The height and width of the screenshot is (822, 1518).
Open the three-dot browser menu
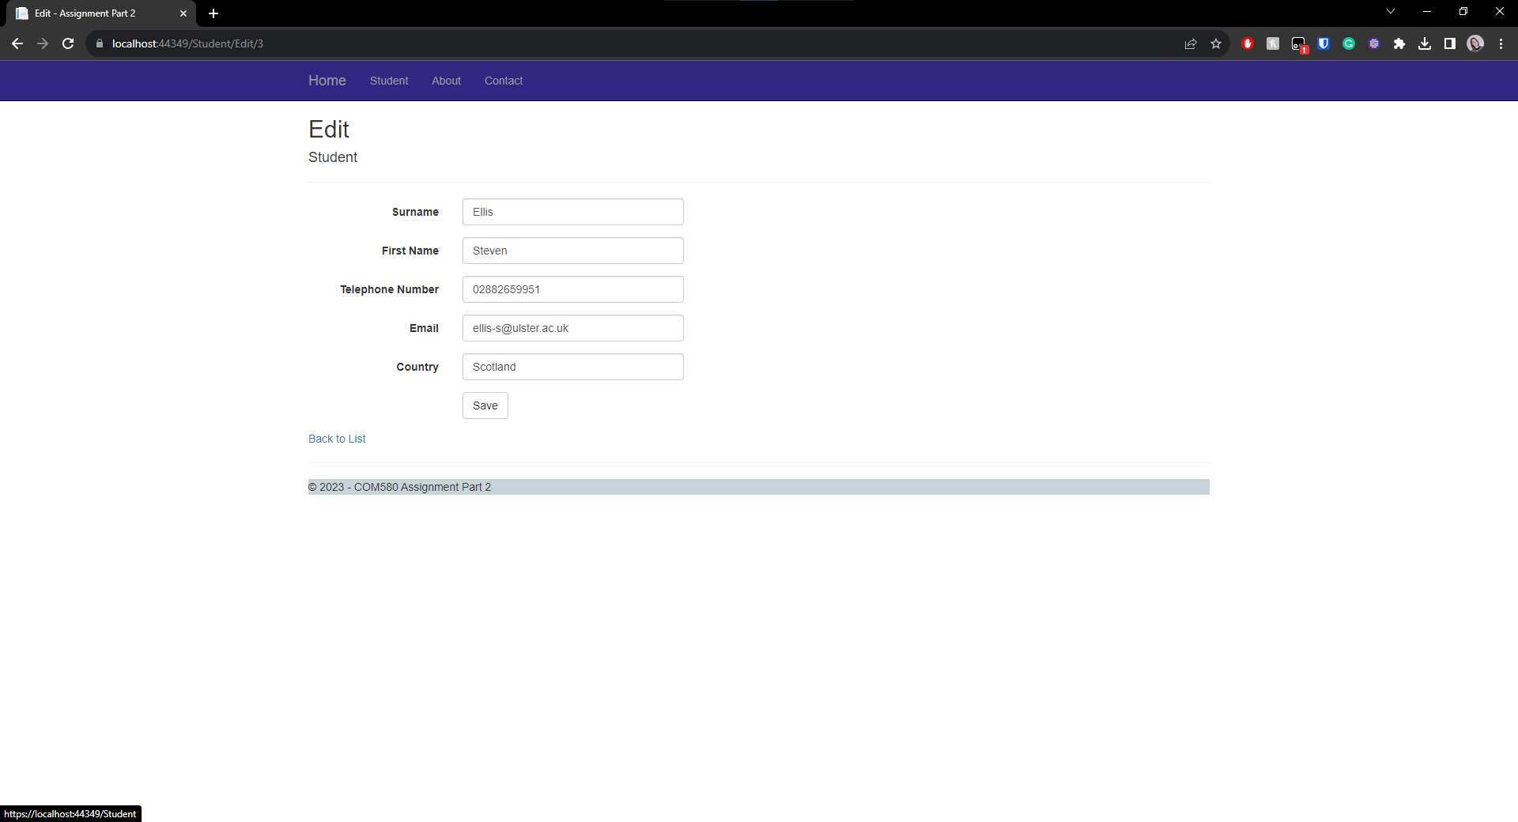pyautogui.click(x=1501, y=43)
